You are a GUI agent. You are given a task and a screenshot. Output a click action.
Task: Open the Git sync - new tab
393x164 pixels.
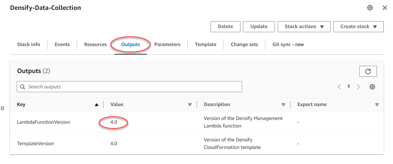[288, 44]
